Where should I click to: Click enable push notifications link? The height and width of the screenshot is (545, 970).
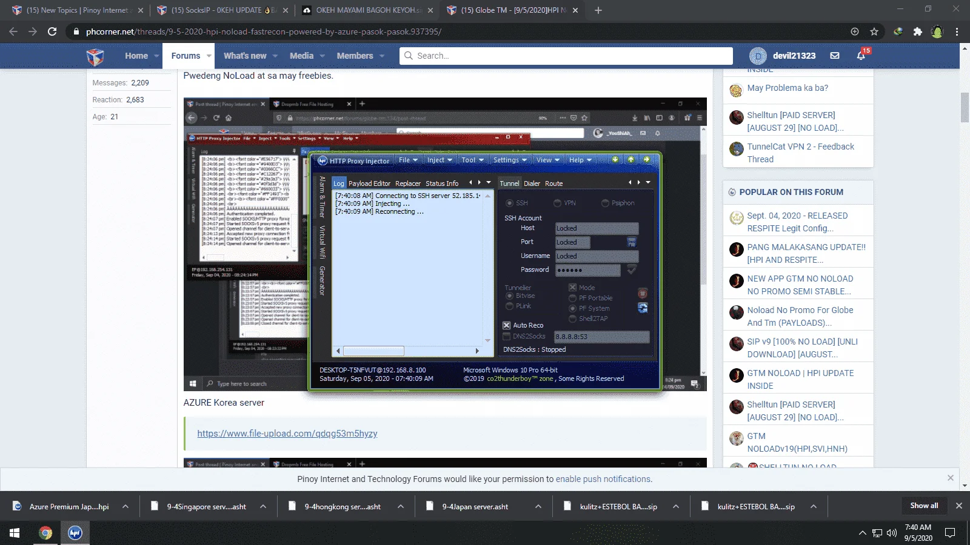[x=603, y=479]
